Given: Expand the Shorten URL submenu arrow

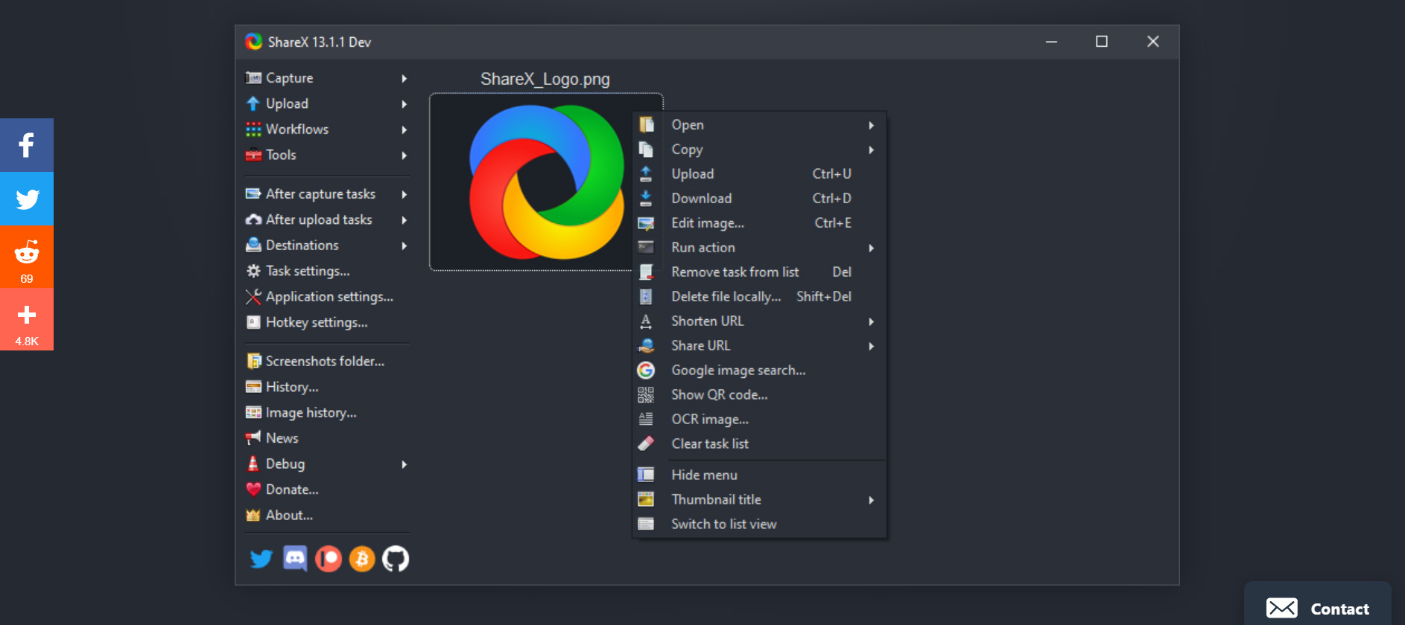Looking at the screenshot, I should click(x=871, y=321).
